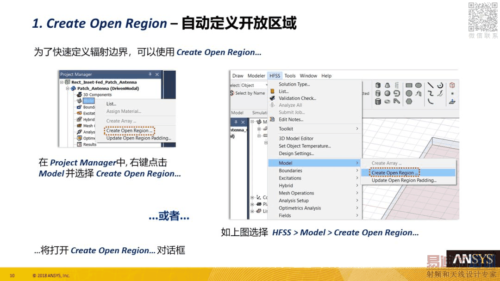Expand the Excitations submenu arrow in HFSS menu
This screenshot has height=281, width=500.
357,178
